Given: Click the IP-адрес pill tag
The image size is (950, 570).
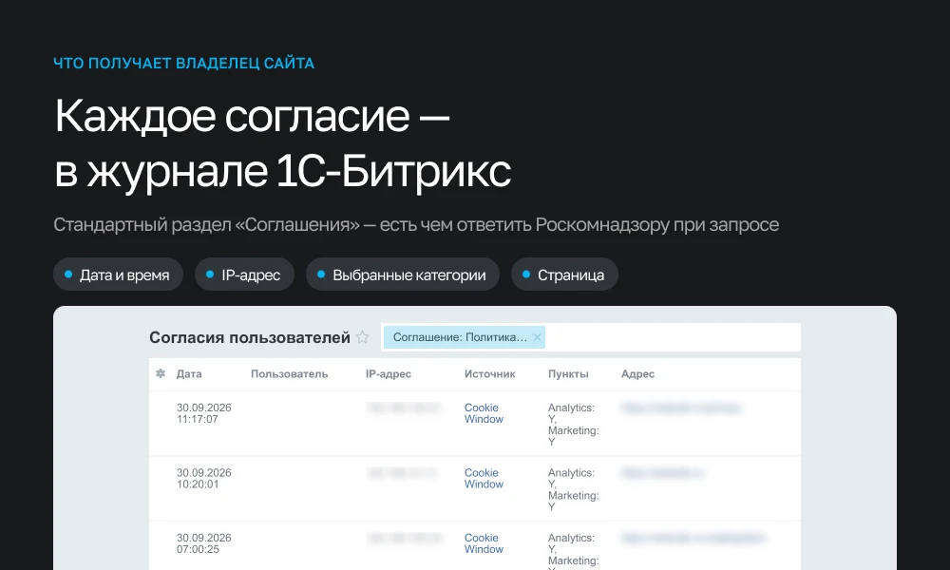Looking at the screenshot, I should click(244, 275).
